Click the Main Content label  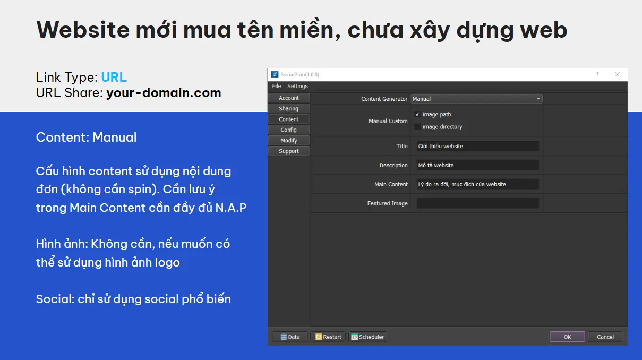pyautogui.click(x=391, y=184)
